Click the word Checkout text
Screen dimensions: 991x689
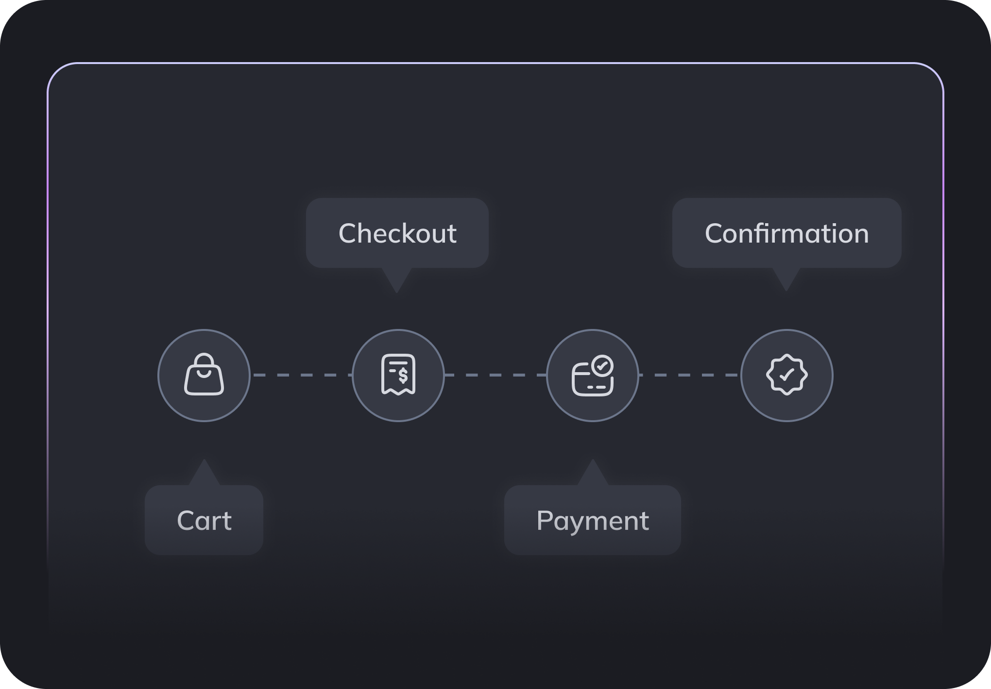click(x=397, y=233)
